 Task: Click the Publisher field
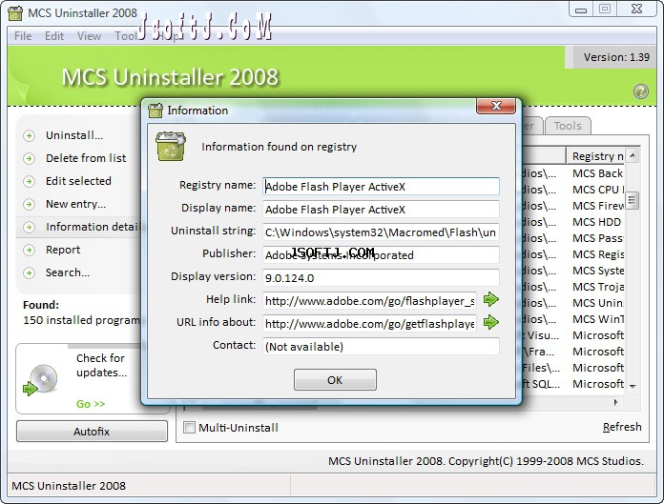381,255
